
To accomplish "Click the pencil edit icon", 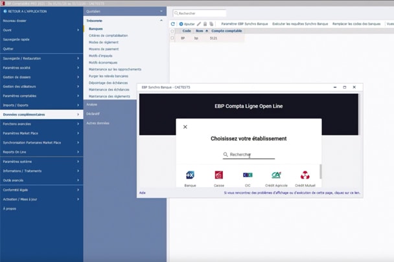I will 199,24.
